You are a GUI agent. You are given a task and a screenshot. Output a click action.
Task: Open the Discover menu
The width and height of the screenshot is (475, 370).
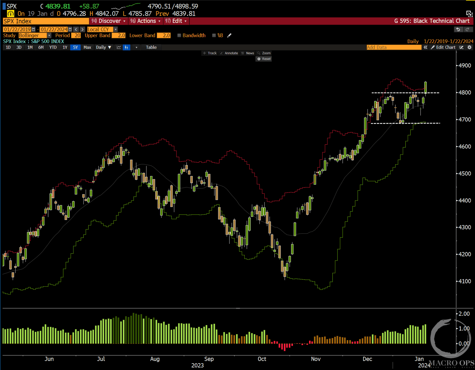[109, 21]
